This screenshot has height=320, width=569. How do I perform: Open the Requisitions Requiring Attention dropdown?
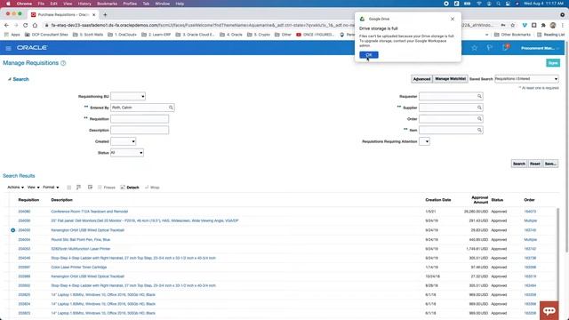[425, 141]
